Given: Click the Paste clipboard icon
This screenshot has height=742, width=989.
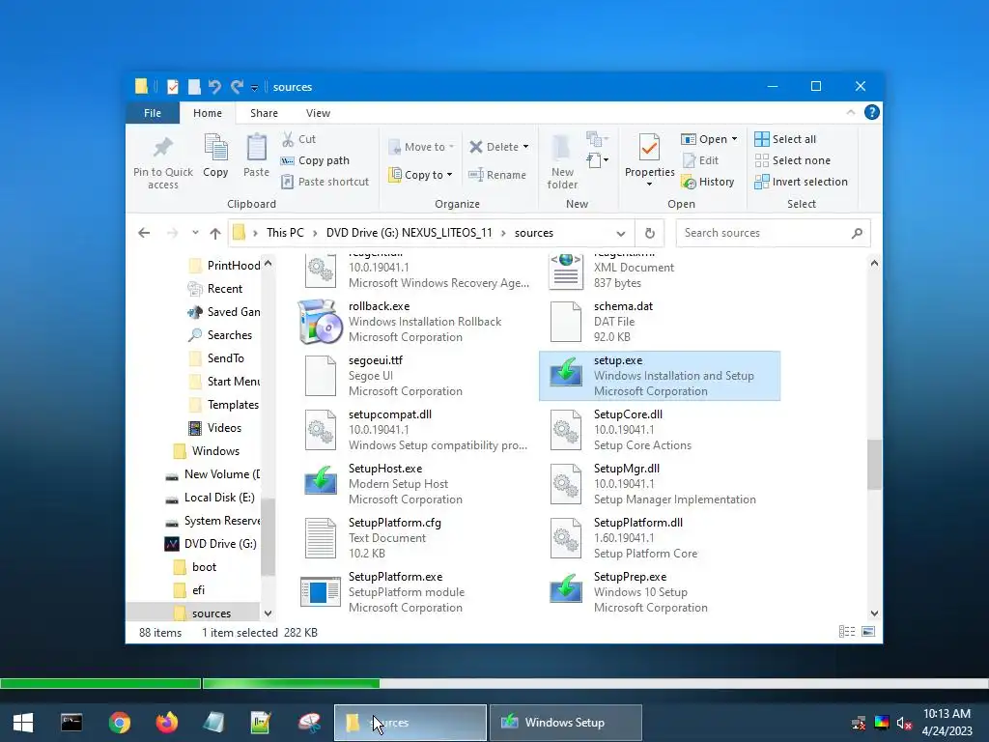Looking at the screenshot, I should [x=256, y=148].
